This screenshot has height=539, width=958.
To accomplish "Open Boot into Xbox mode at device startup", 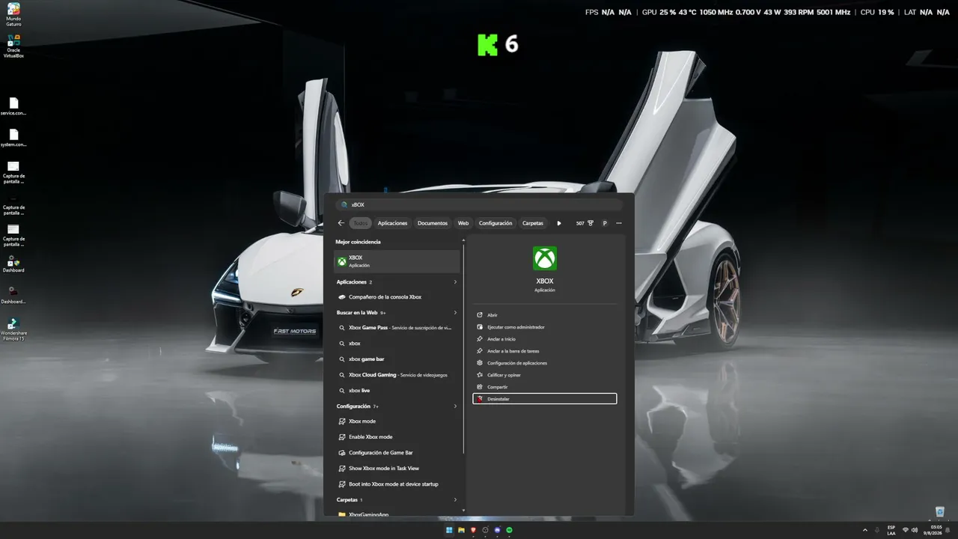I will 397,484.
